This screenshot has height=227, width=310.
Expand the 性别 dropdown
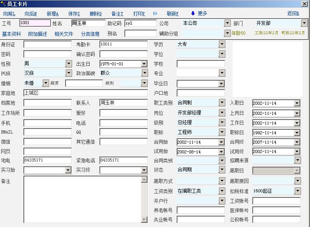(69, 63)
